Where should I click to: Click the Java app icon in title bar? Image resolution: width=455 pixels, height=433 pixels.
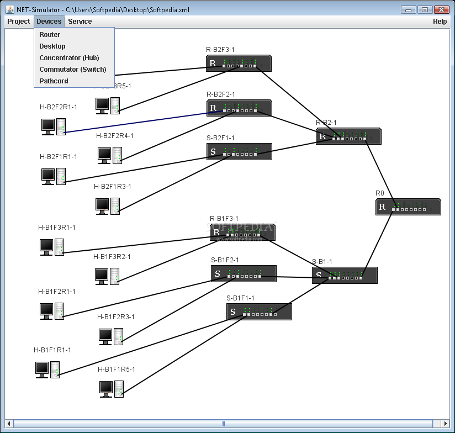point(9,9)
